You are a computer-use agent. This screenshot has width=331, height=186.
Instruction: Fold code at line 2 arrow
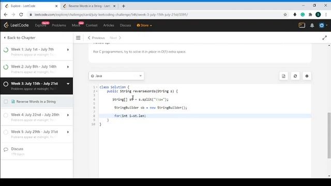coord(97,91)
